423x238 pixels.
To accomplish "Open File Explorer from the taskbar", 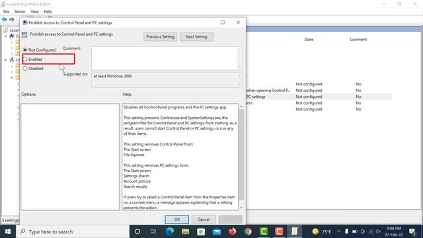I will [x=185, y=231].
